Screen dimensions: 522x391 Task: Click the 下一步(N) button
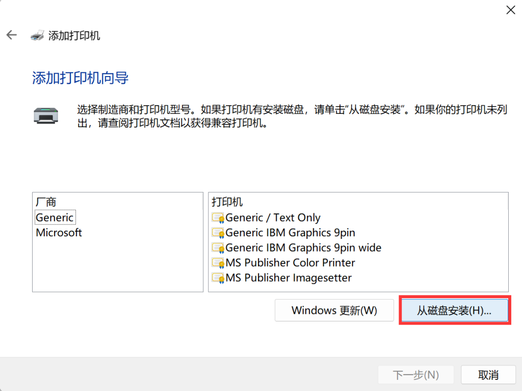[x=416, y=375]
